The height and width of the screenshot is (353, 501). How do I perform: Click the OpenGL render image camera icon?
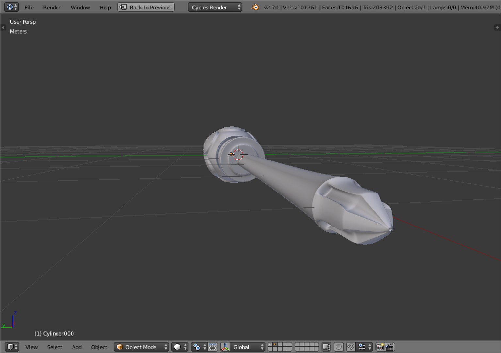(380, 347)
